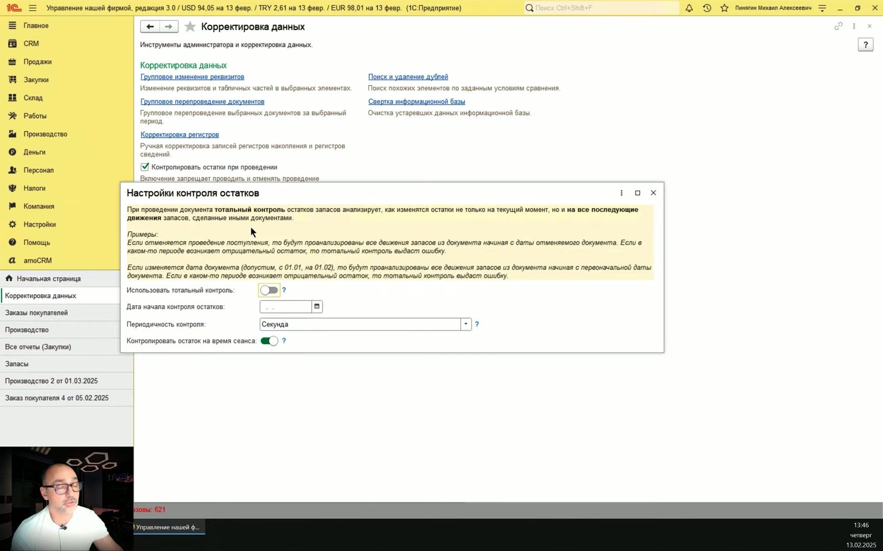Open calendar picker for control start date

(x=317, y=307)
